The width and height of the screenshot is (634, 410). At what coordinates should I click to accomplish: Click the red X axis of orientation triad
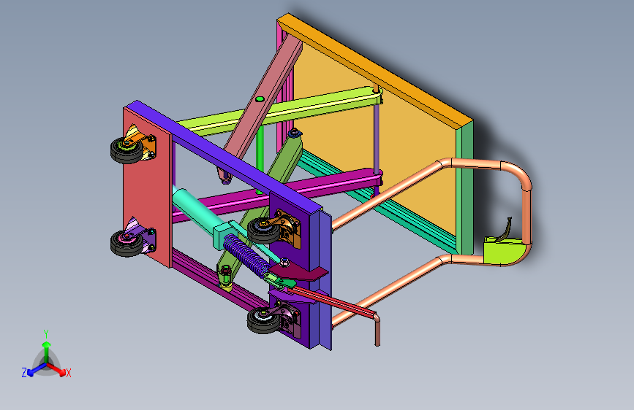point(56,369)
